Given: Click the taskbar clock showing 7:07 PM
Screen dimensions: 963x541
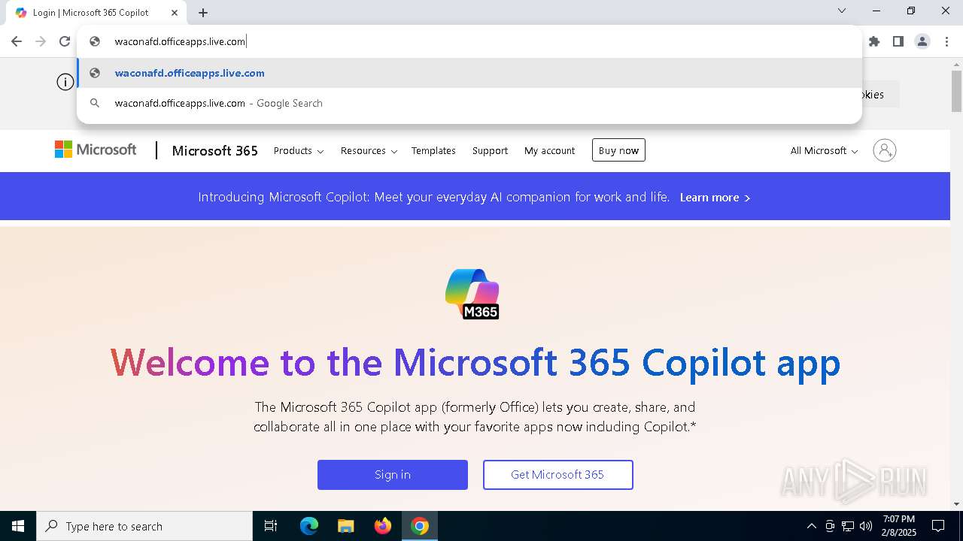Looking at the screenshot, I should [x=899, y=526].
